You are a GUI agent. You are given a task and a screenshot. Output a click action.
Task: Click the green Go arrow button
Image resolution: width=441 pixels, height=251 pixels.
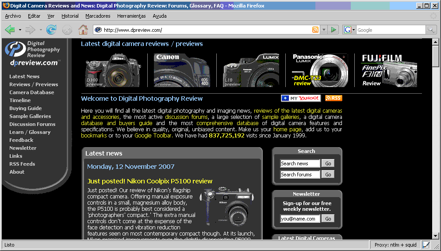pyautogui.click(x=333, y=30)
